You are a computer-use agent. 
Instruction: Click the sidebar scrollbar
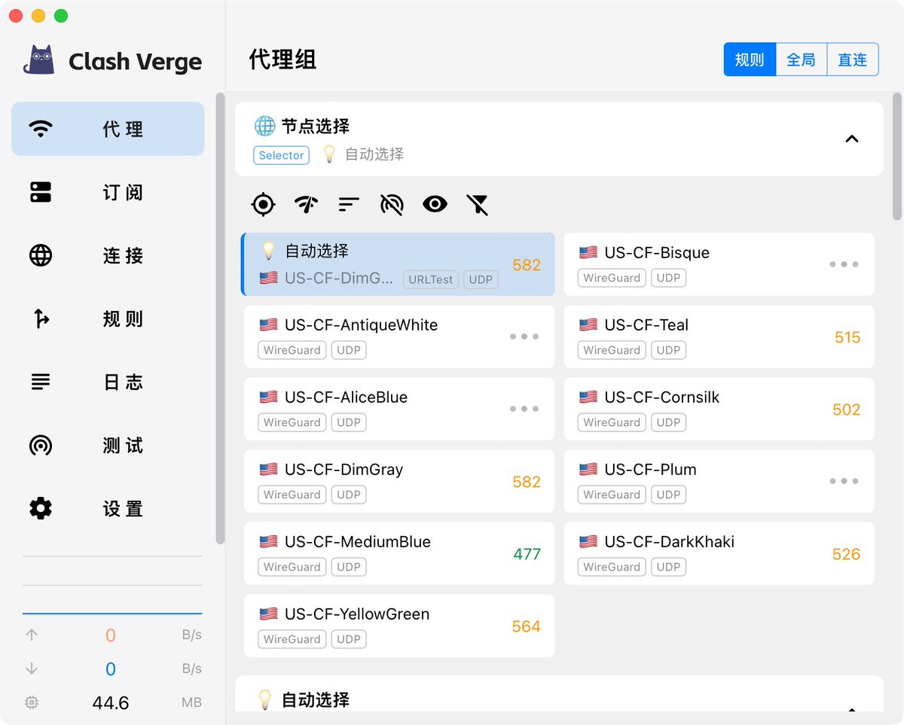pos(220,318)
